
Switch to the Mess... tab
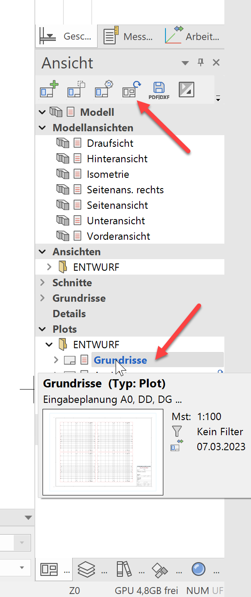[129, 37]
